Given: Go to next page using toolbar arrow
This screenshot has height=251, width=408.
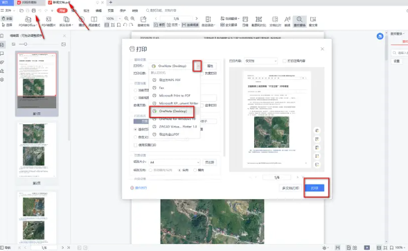Looking at the screenshot, I should coord(197,19).
